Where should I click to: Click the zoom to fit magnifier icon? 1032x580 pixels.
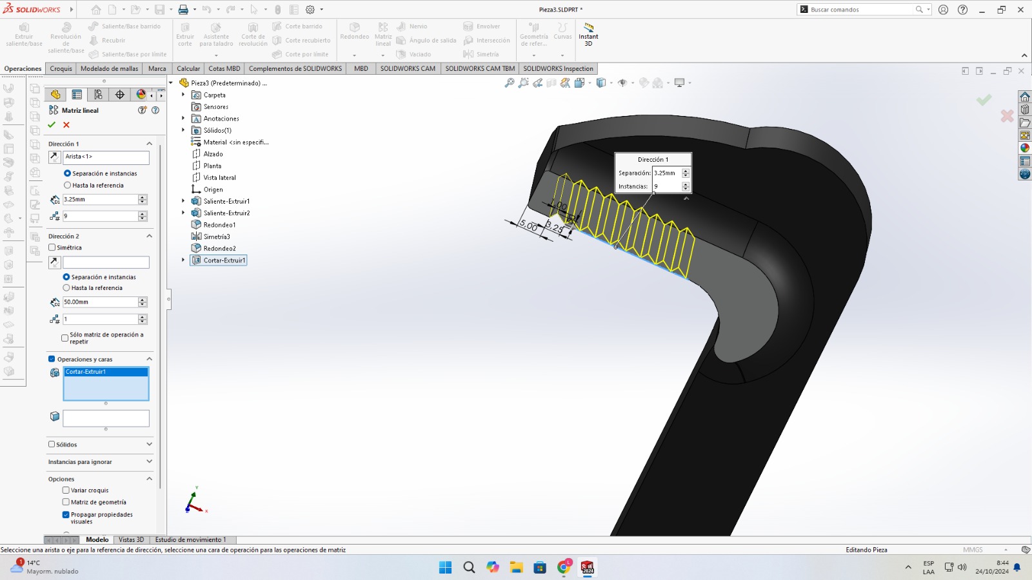pos(510,83)
